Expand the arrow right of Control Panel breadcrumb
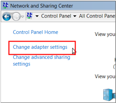 75,16
